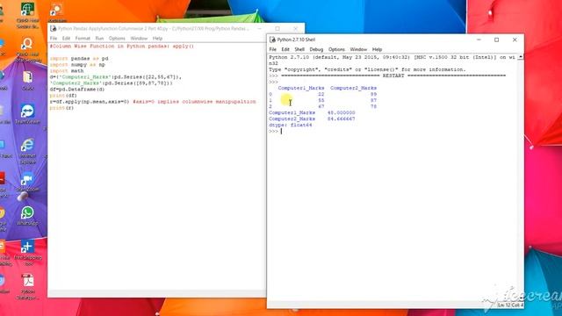Open the Shell menu in Python Shell

(299, 49)
